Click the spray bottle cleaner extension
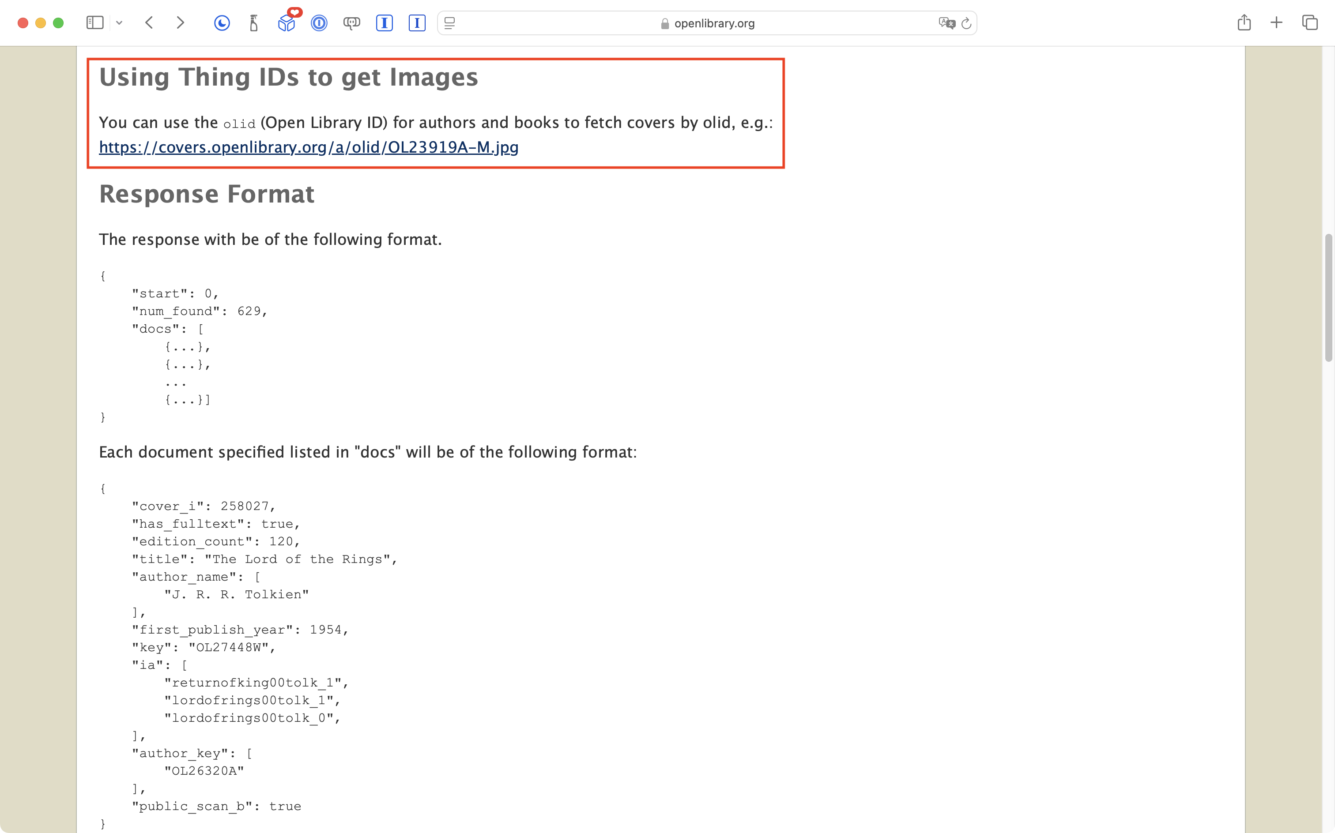Screen dimensions: 1335x833 click(253, 23)
